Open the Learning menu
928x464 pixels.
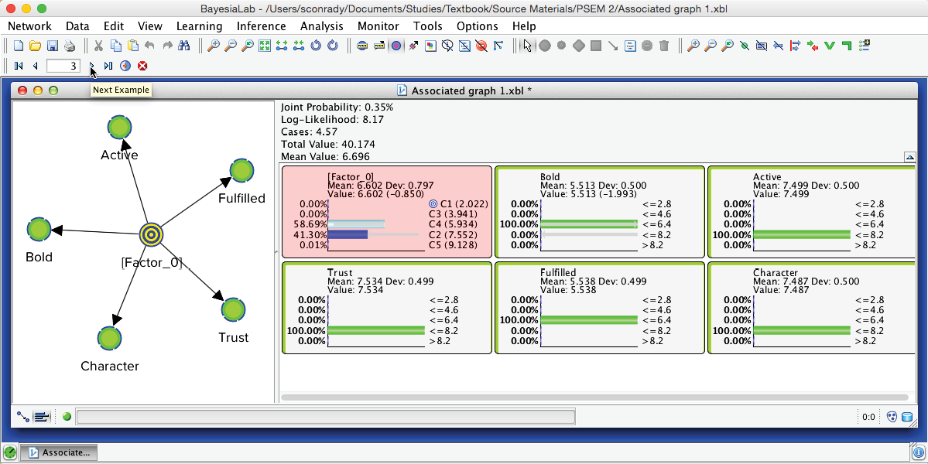click(199, 26)
